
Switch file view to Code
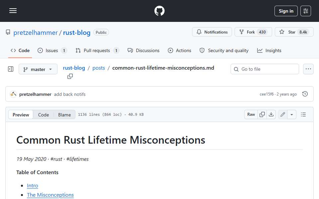click(x=44, y=115)
